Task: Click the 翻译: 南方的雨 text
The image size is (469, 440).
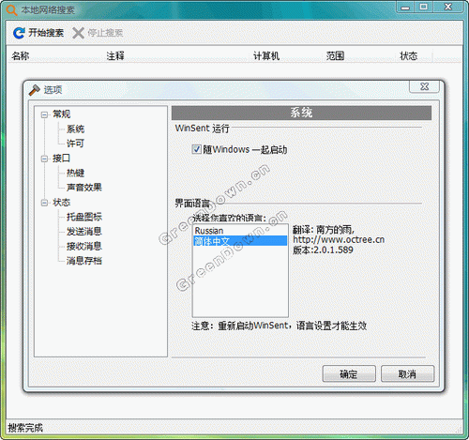Action: pos(324,230)
